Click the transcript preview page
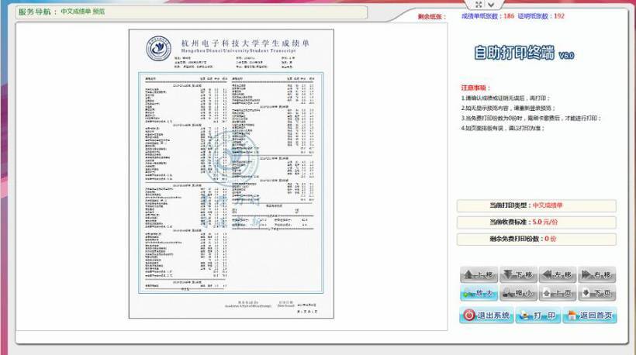Screen dimensions: 636x355 231,174
